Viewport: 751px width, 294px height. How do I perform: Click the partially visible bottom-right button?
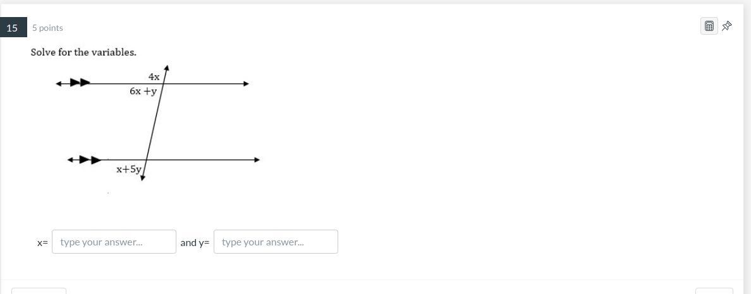tap(714, 291)
